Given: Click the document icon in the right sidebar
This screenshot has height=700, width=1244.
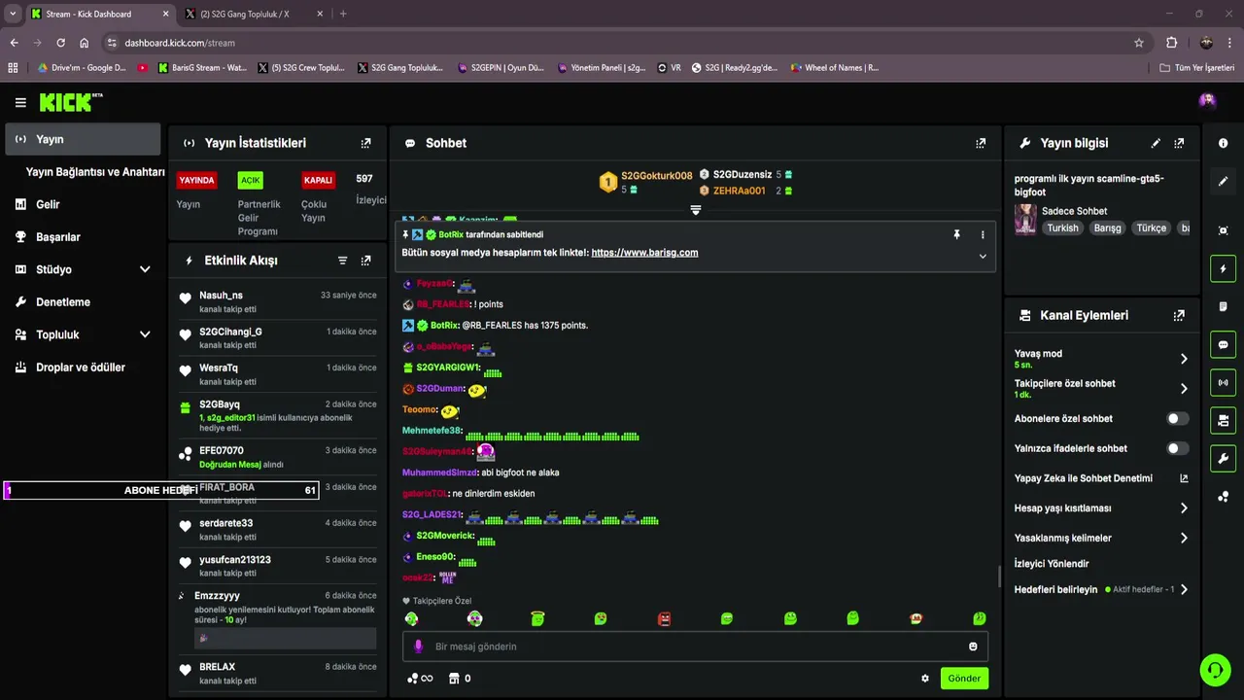Looking at the screenshot, I should point(1223,306).
